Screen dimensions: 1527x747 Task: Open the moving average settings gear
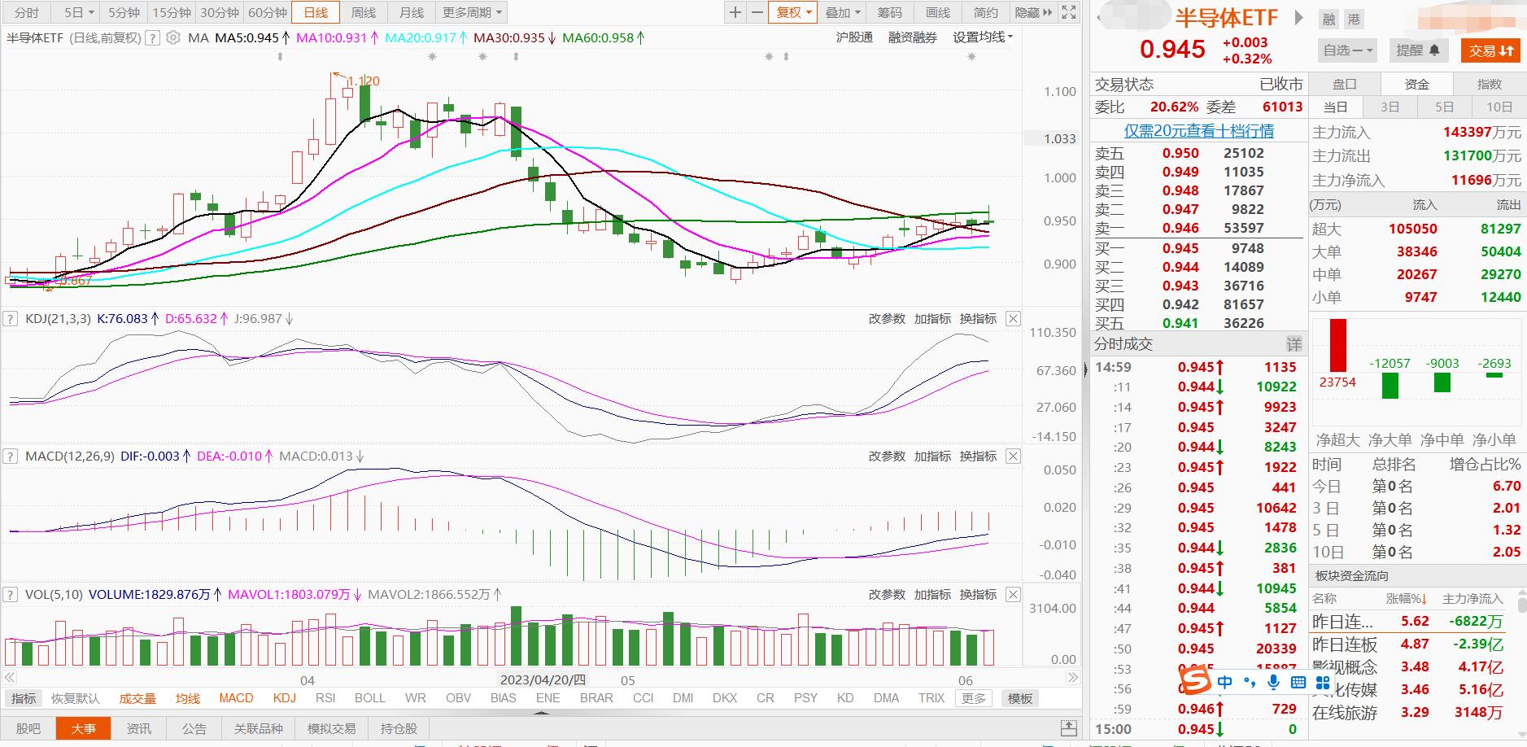point(172,37)
